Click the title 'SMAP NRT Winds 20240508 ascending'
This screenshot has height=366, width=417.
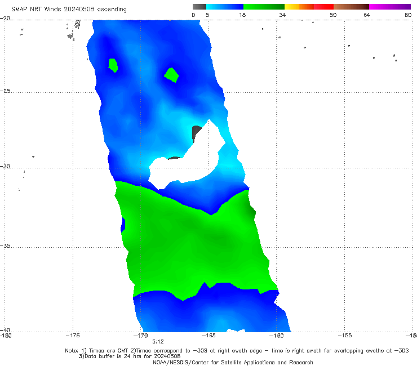click(x=69, y=10)
